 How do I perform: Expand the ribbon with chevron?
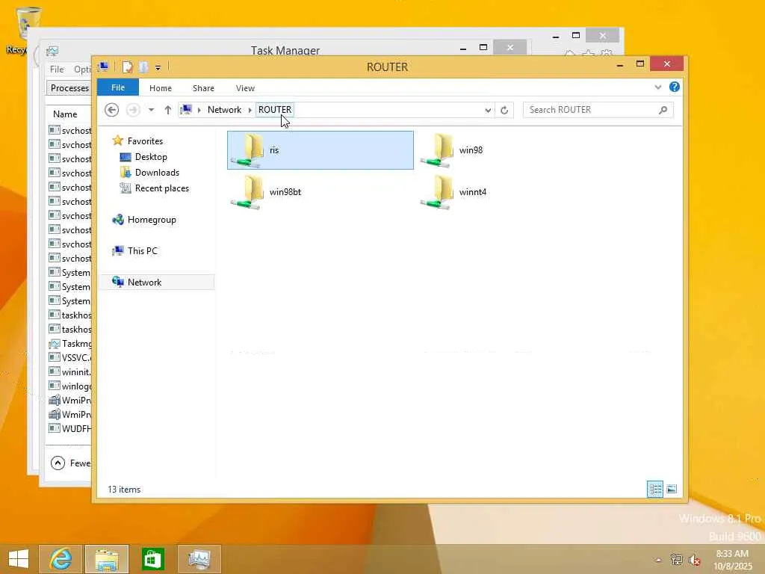point(658,87)
